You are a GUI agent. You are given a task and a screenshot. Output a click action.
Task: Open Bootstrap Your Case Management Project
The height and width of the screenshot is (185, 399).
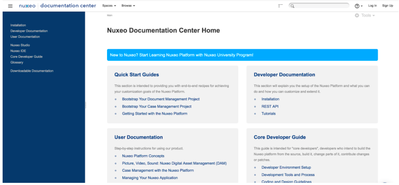[157, 107]
